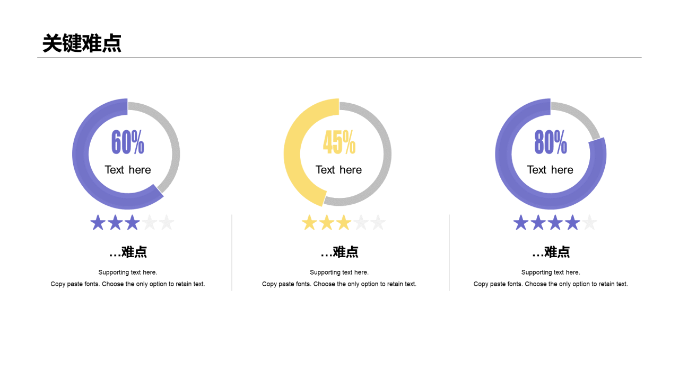This screenshot has height=381, width=679.
Task: Select the fifth gray star under 60% chart
Action: pyautogui.click(x=167, y=223)
